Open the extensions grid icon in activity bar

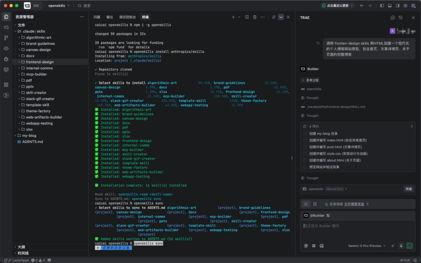(x=6, y=85)
